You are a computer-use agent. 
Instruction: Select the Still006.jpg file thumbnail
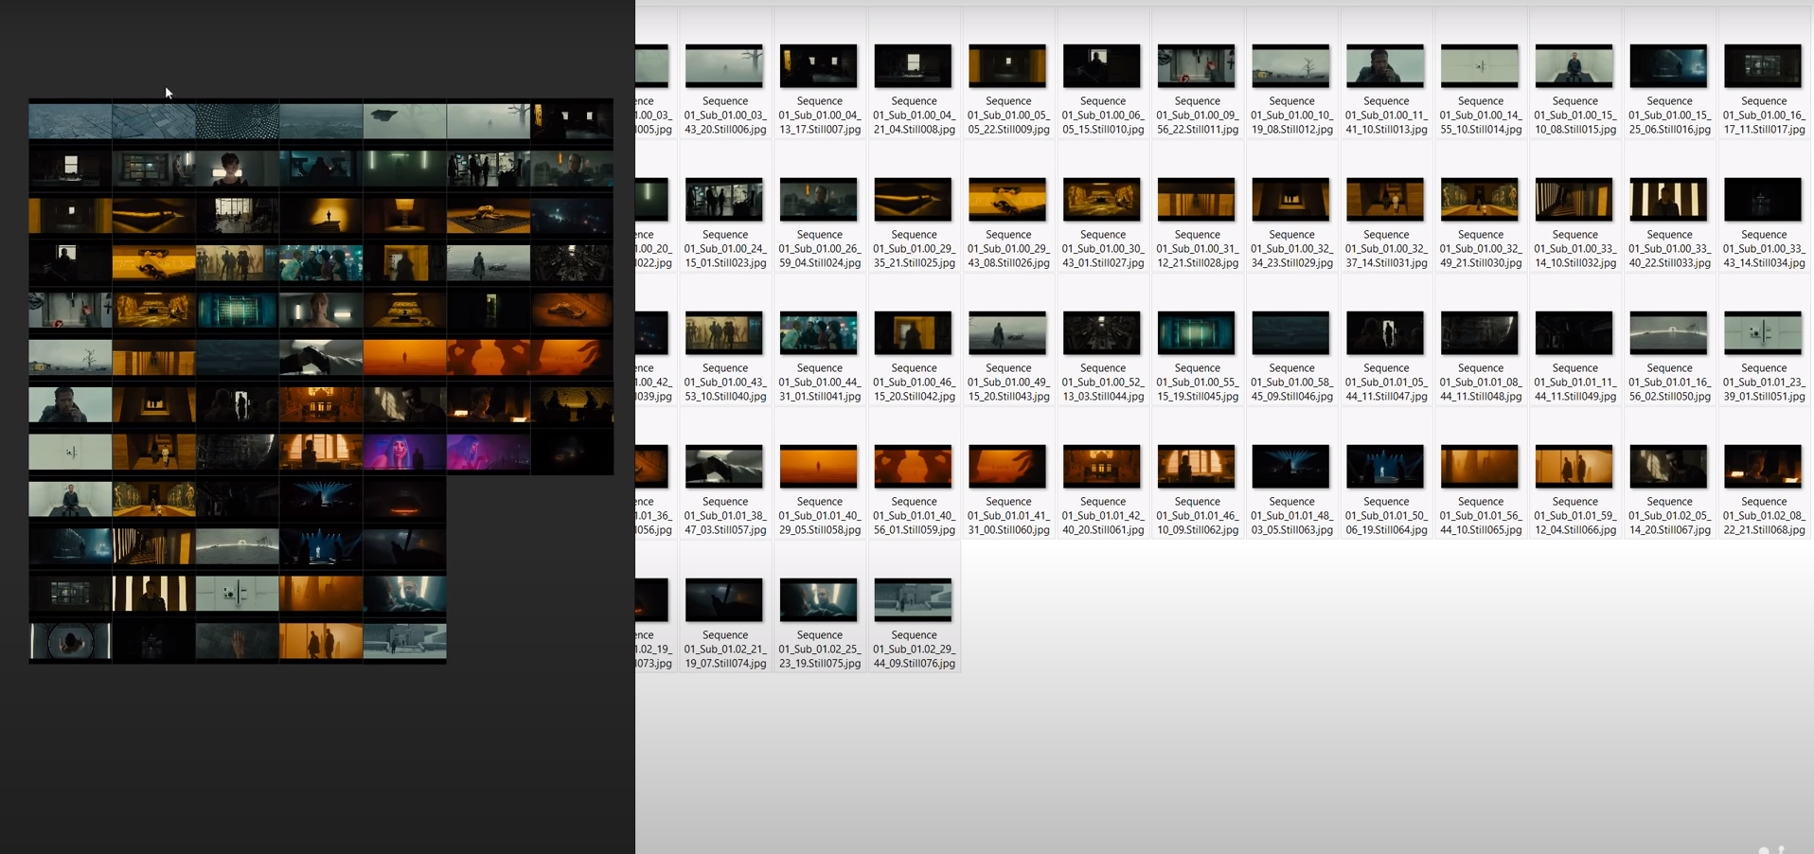724,66
